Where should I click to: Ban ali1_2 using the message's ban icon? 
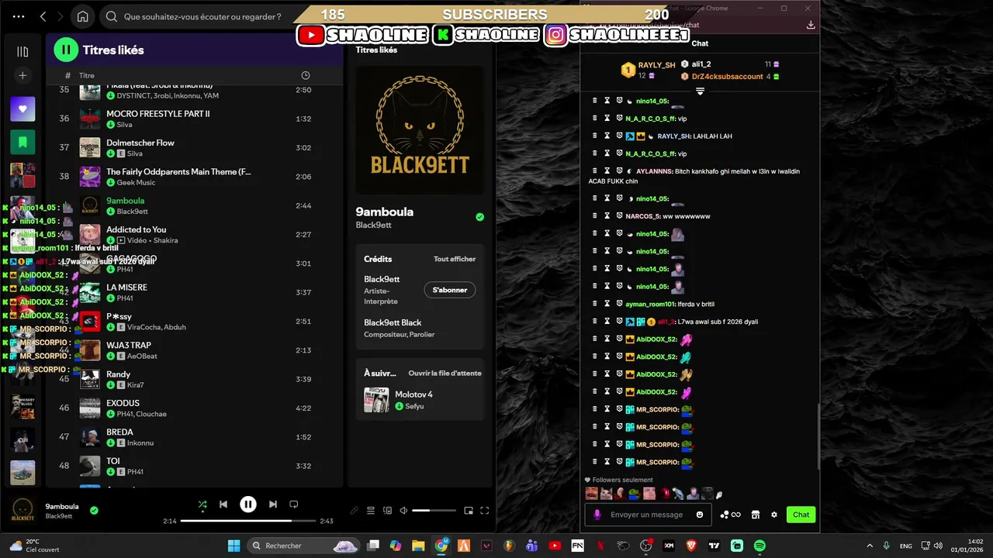(x=619, y=322)
